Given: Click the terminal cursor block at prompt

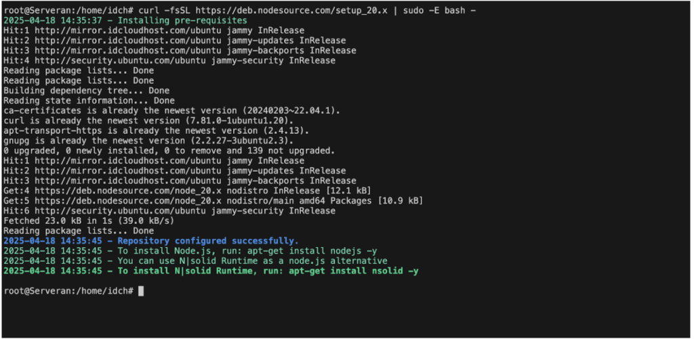Looking at the screenshot, I should coord(141,291).
